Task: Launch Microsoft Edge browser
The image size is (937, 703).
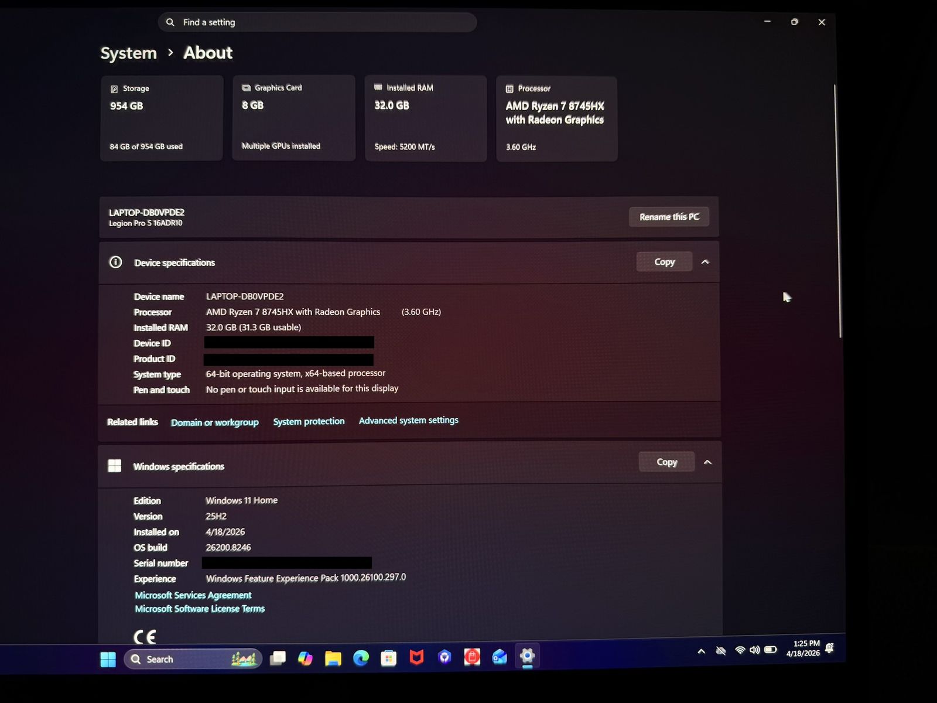Action: 361,658
